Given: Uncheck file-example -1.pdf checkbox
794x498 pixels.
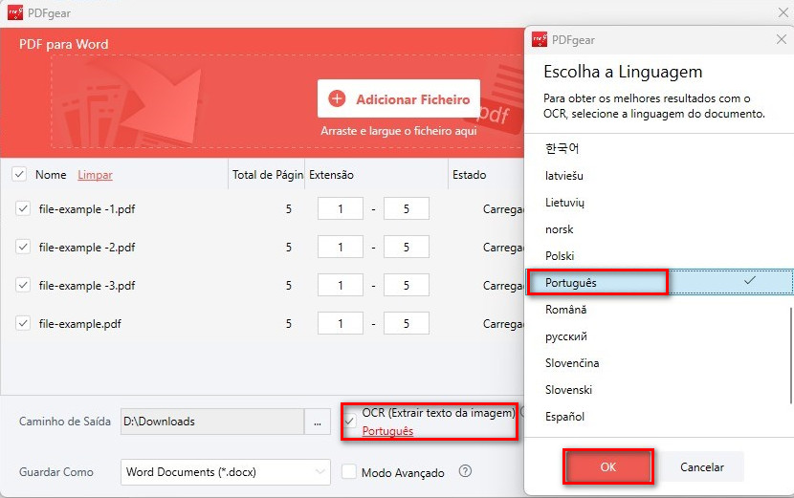Looking at the screenshot, I should [23, 208].
